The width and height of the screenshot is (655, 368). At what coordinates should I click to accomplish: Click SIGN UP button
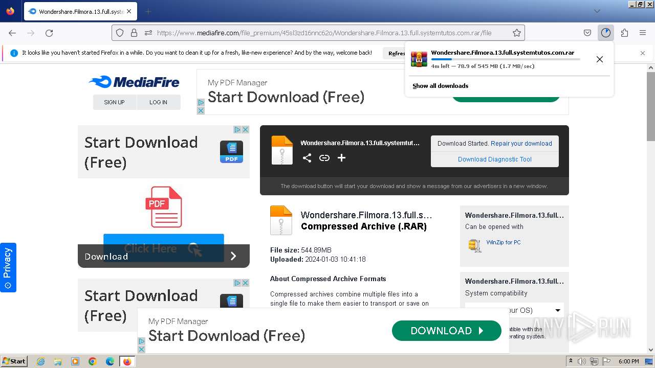coord(114,102)
